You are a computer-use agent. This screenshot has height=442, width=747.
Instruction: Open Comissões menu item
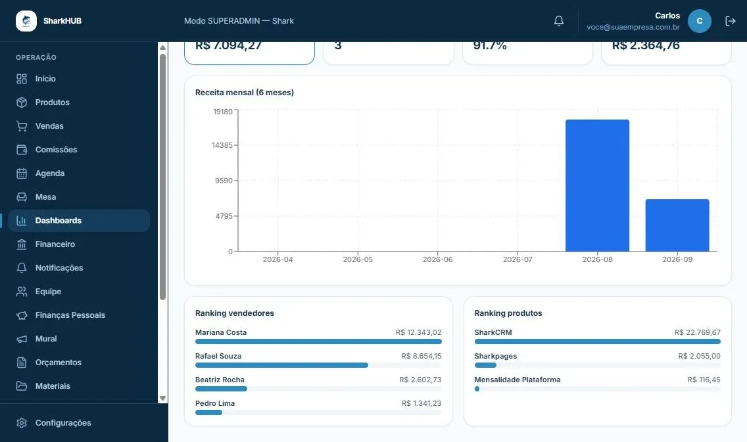click(79, 149)
